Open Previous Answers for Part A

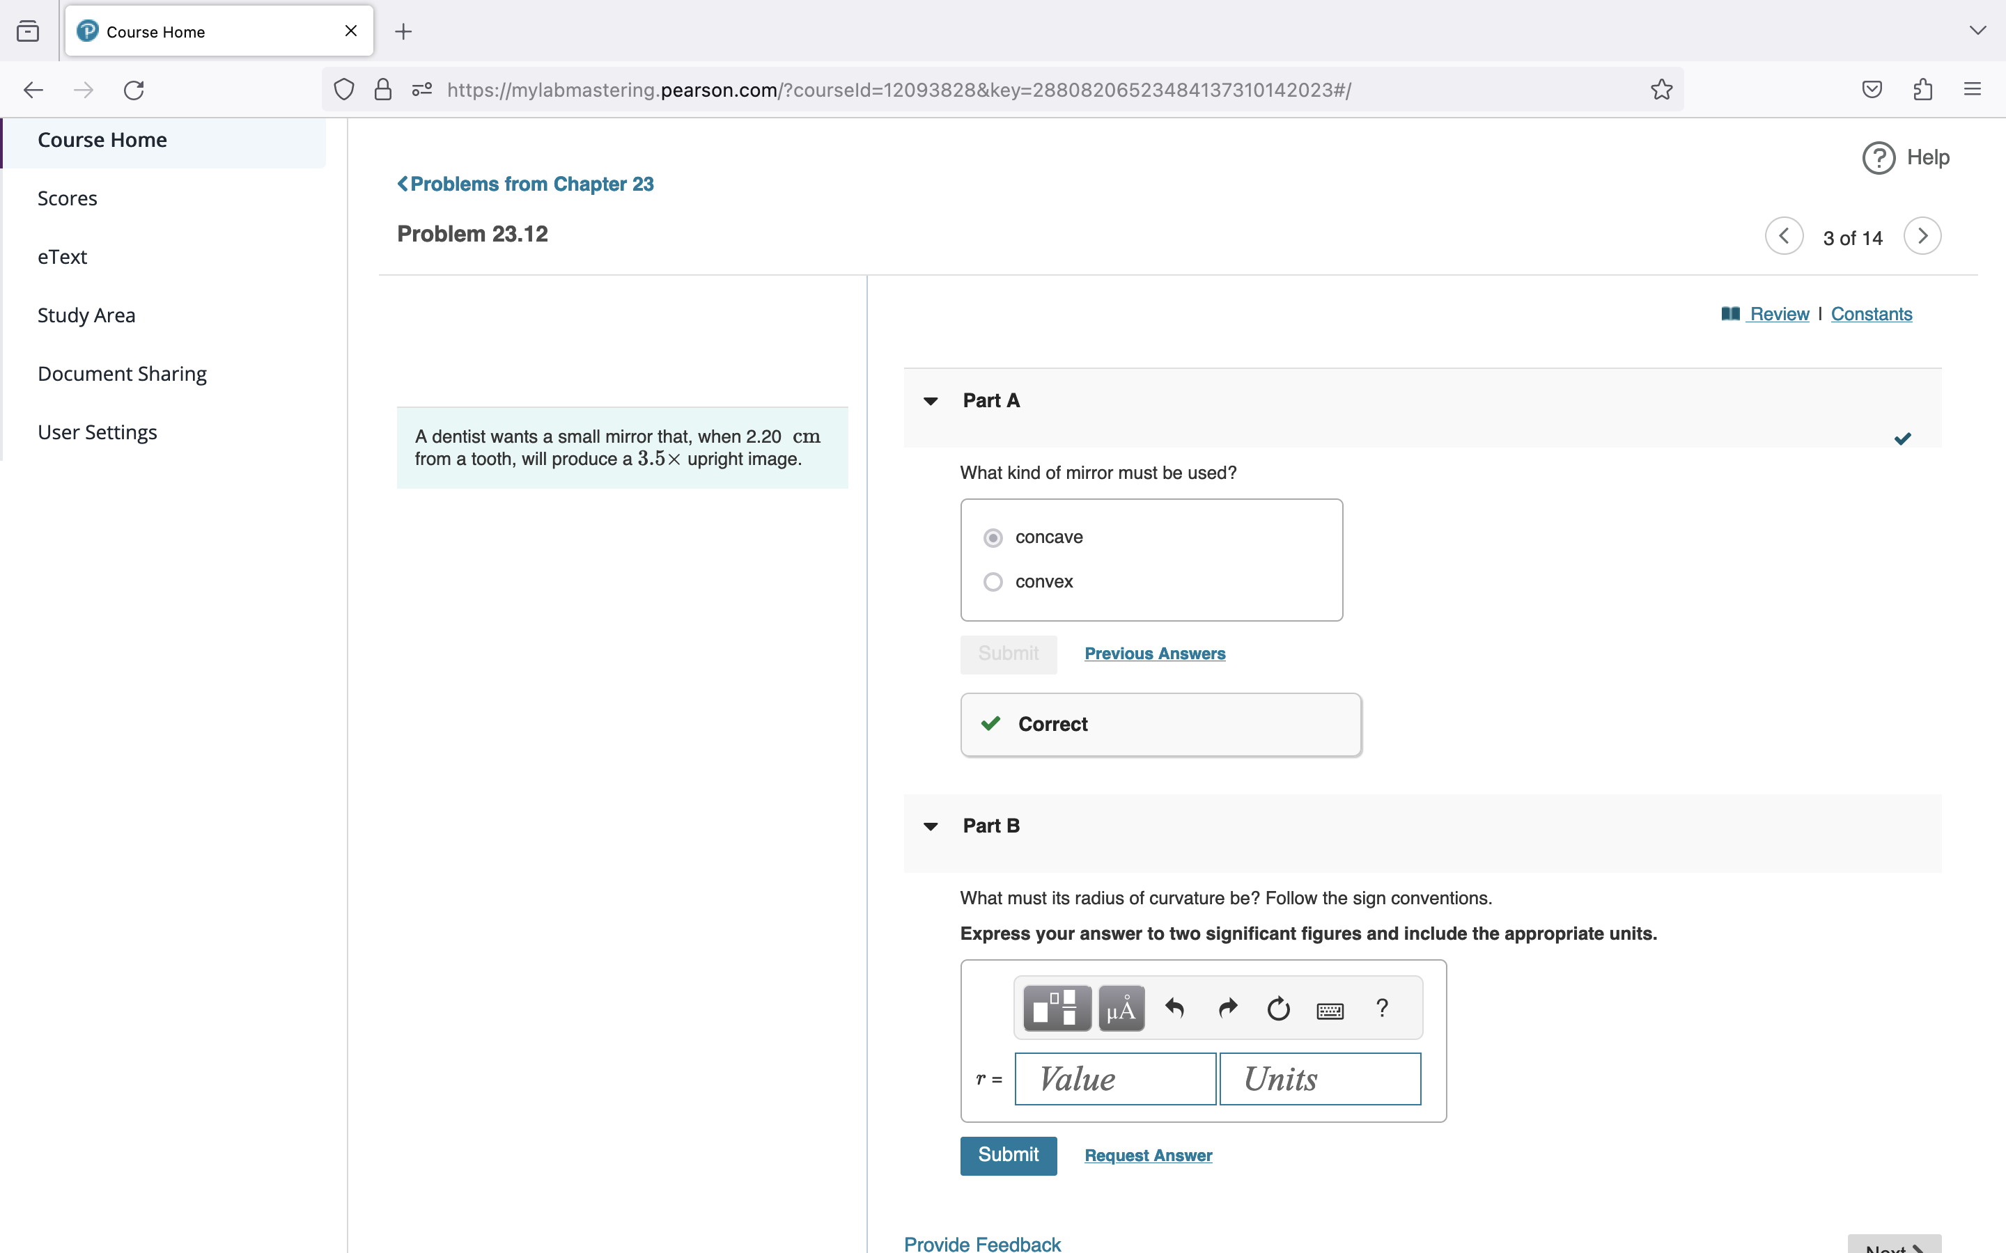(x=1155, y=653)
